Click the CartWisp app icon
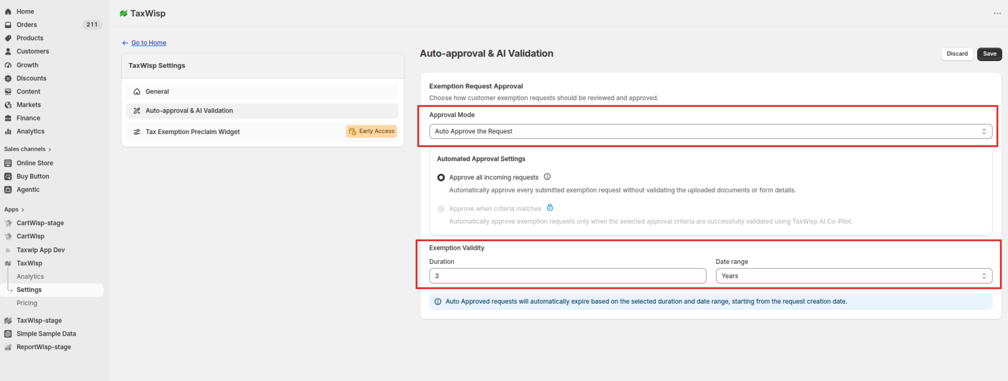 (8, 236)
